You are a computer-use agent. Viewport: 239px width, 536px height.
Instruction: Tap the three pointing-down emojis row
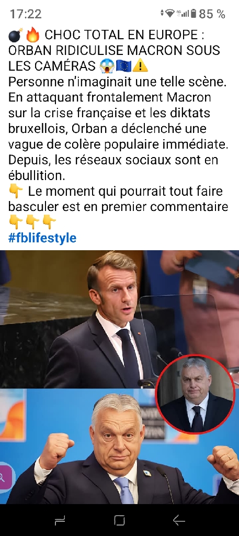32,222
